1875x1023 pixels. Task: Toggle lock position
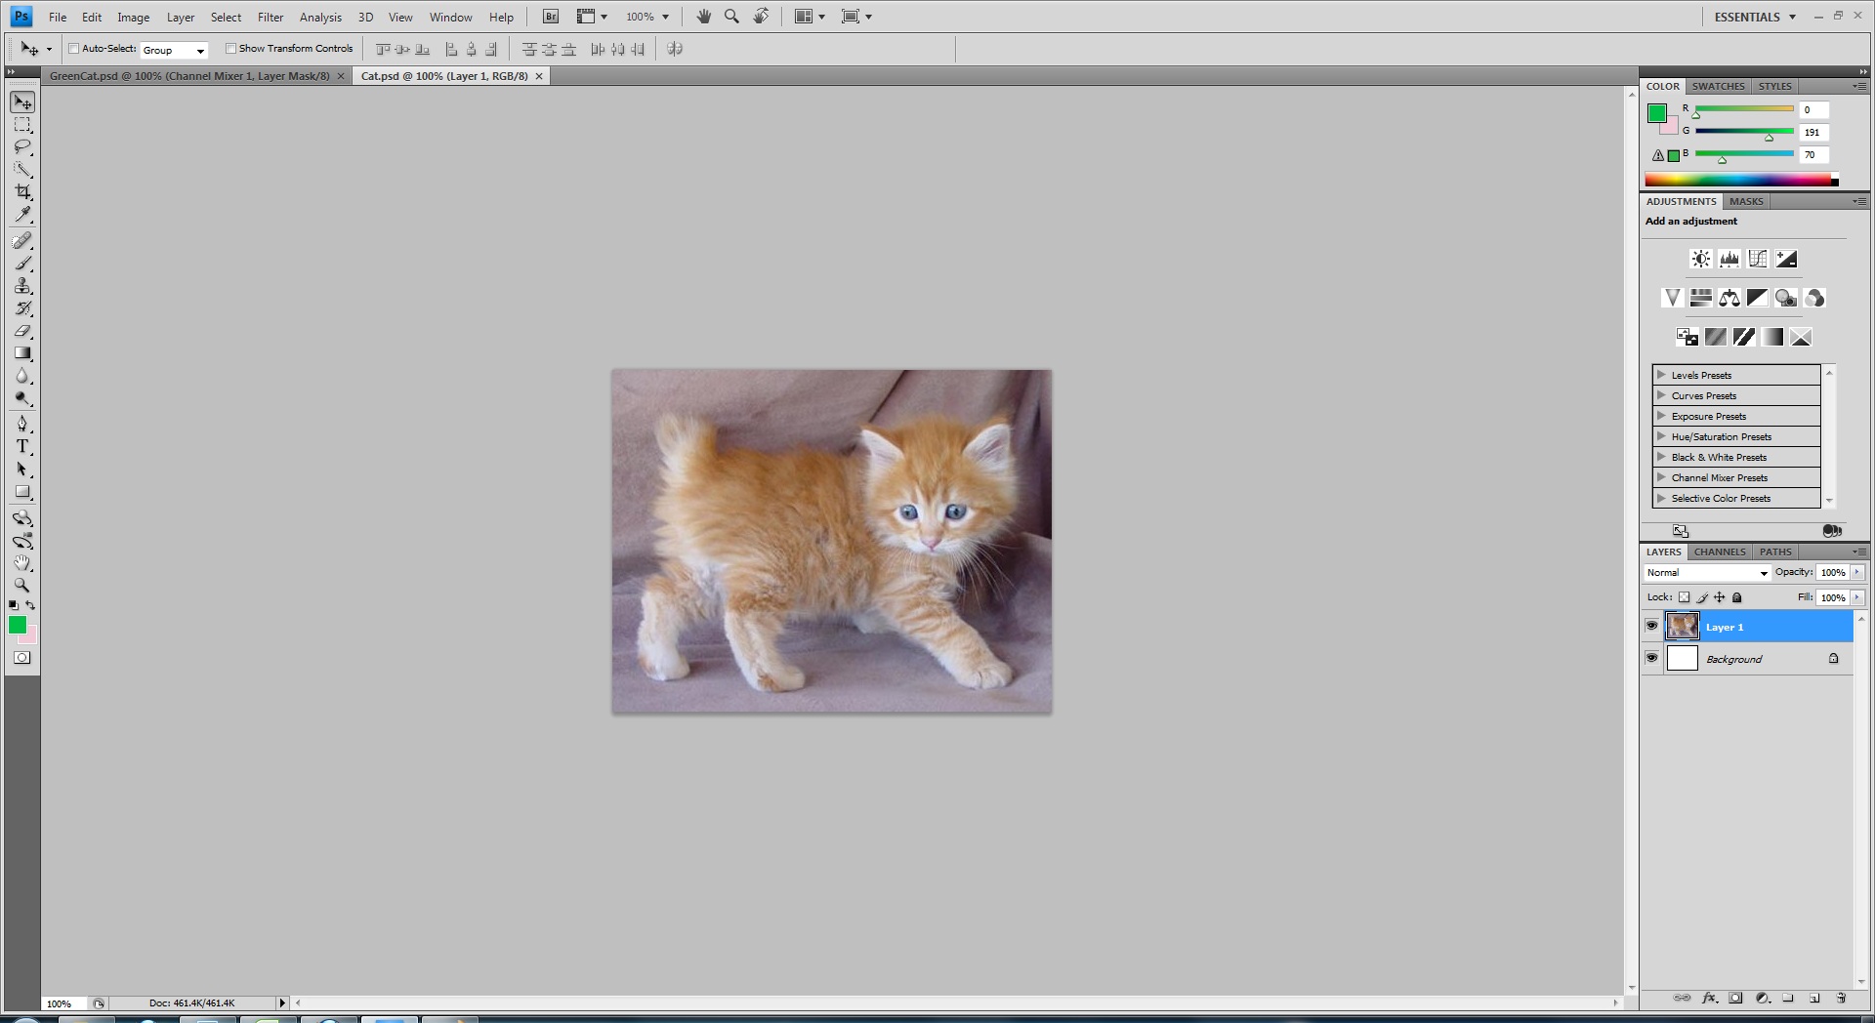(x=1720, y=597)
